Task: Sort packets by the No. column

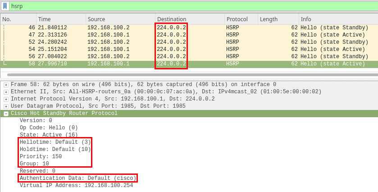Action: click(18, 19)
